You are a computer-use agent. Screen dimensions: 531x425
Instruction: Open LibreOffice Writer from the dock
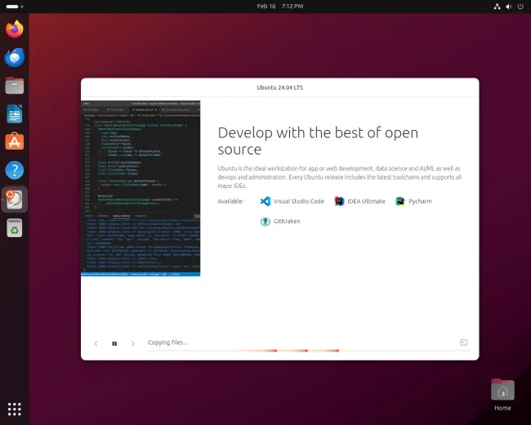click(x=15, y=114)
